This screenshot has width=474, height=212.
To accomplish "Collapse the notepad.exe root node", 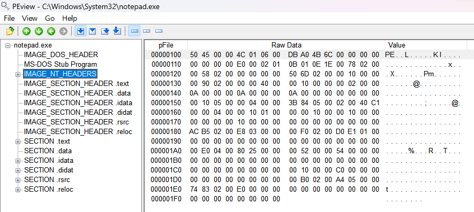I will pyautogui.click(x=8, y=45).
